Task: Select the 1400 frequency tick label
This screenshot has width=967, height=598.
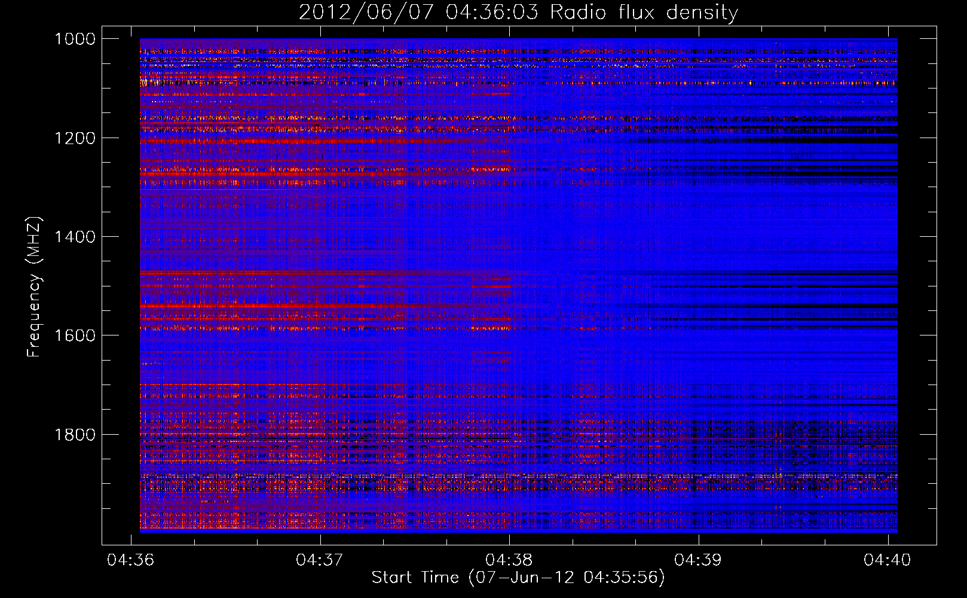Action: 75,237
